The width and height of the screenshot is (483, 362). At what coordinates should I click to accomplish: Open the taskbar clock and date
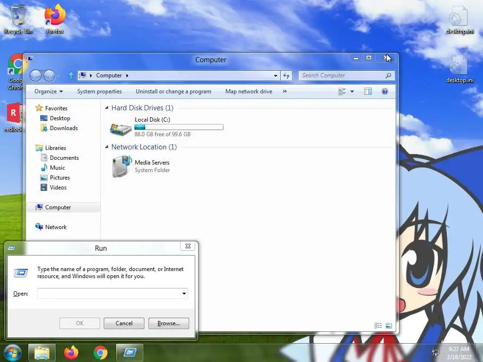click(x=459, y=353)
